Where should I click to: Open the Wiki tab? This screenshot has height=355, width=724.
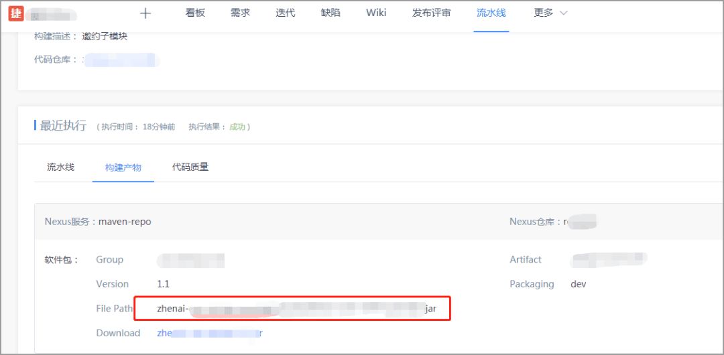coord(376,13)
